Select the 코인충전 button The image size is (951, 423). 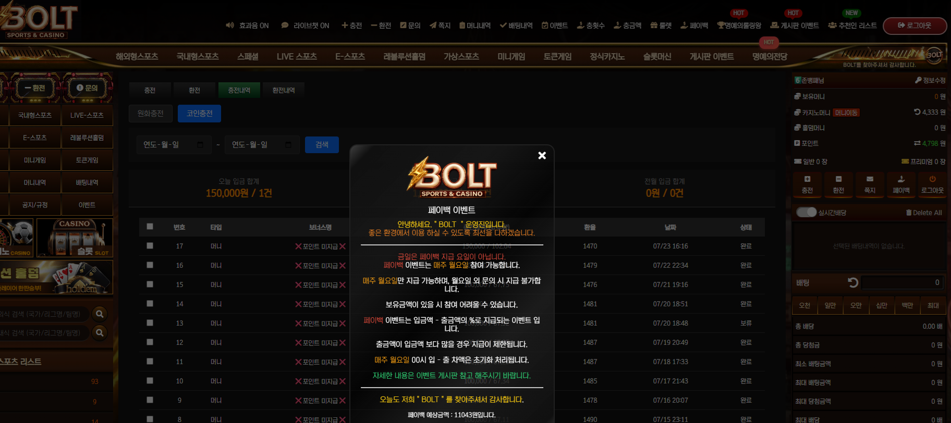199,114
